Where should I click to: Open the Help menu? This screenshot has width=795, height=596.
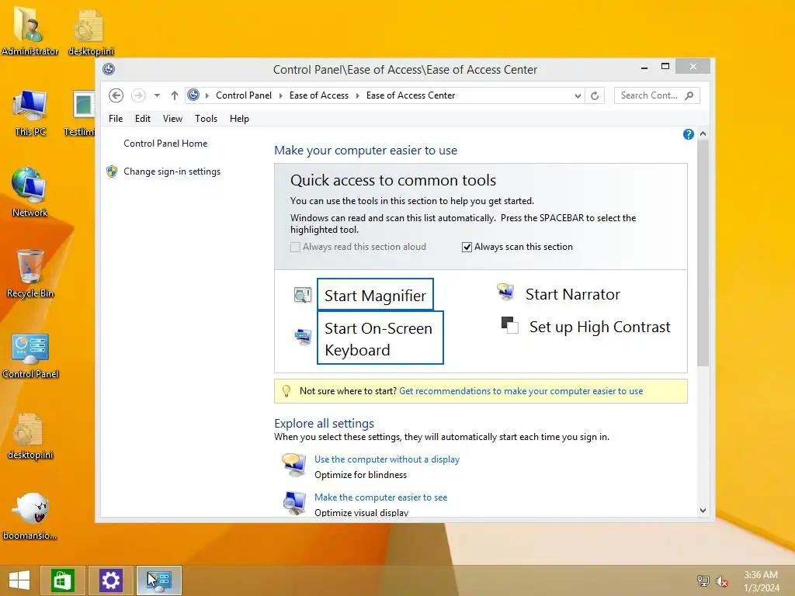[x=239, y=119]
